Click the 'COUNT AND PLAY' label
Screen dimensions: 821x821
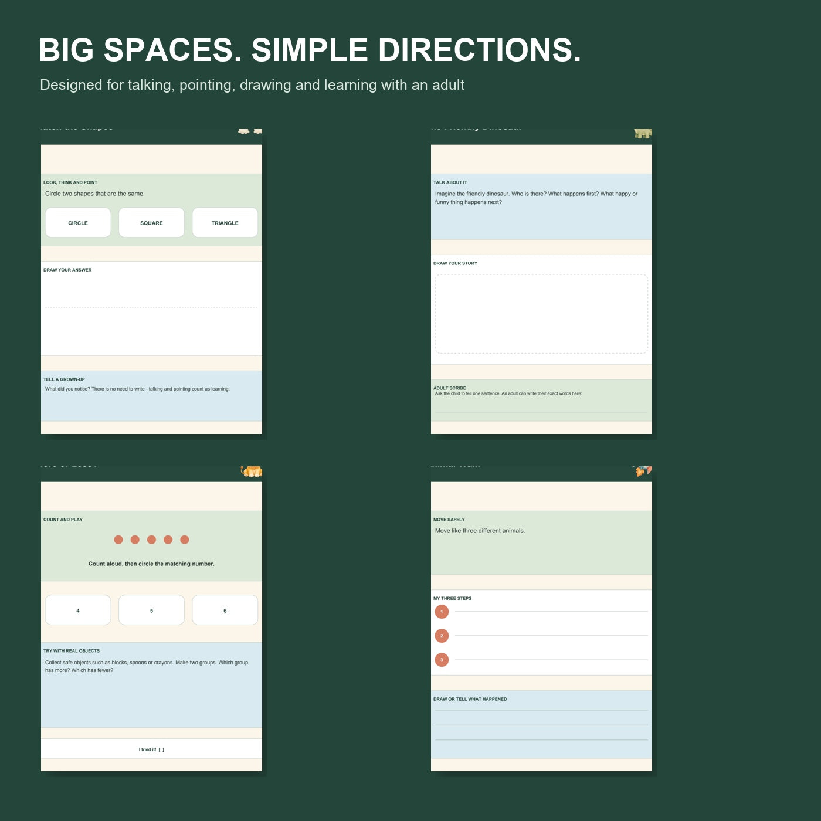pos(63,520)
